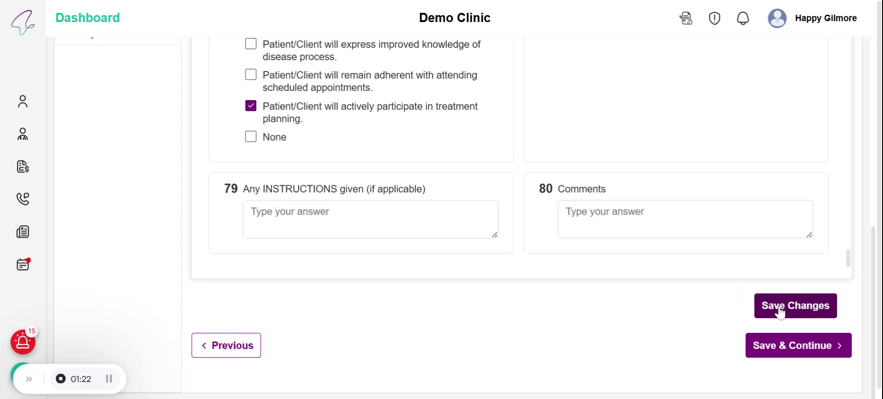The height and width of the screenshot is (399, 883).
Task: Uncheck 'actively participate in treatment planning'
Action: pyautogui.click(x=251, y=106)
